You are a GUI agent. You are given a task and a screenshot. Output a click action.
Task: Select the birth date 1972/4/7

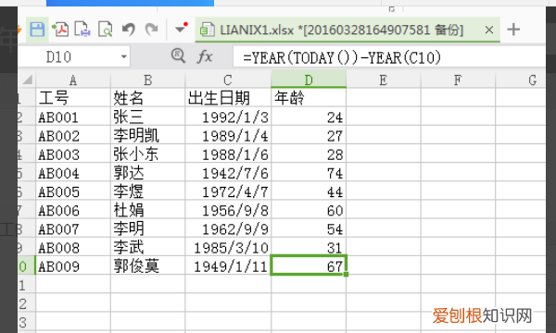coord(228,191)
